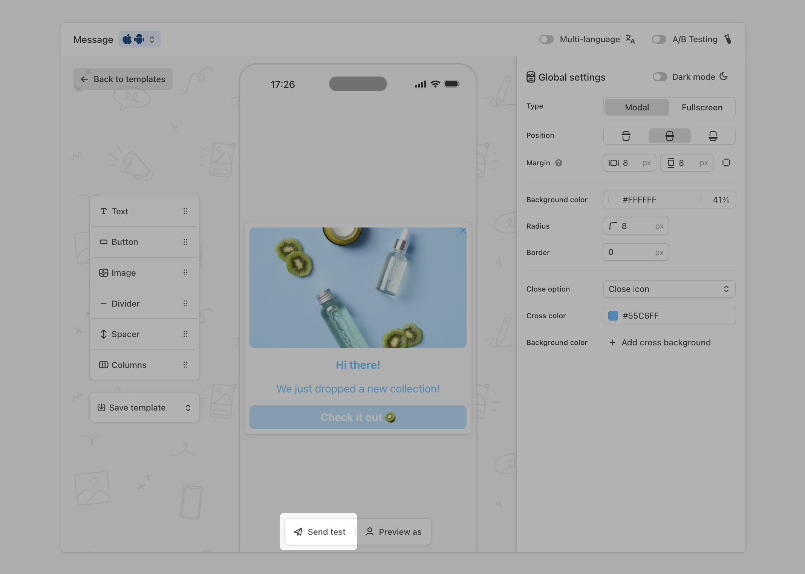The height and width of the screenshot is (574, 805).
Task: Select the bottom position icon
Action: [713, 136]
